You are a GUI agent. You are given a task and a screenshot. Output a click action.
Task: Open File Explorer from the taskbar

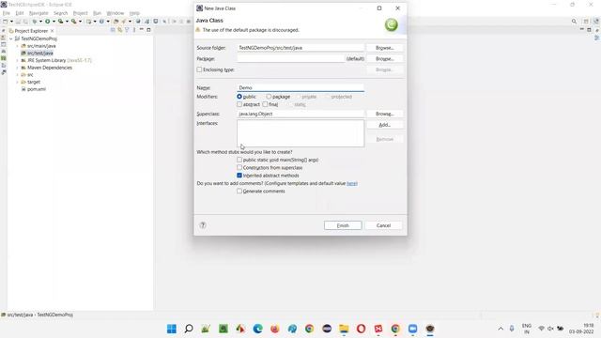tap(344, 329)
